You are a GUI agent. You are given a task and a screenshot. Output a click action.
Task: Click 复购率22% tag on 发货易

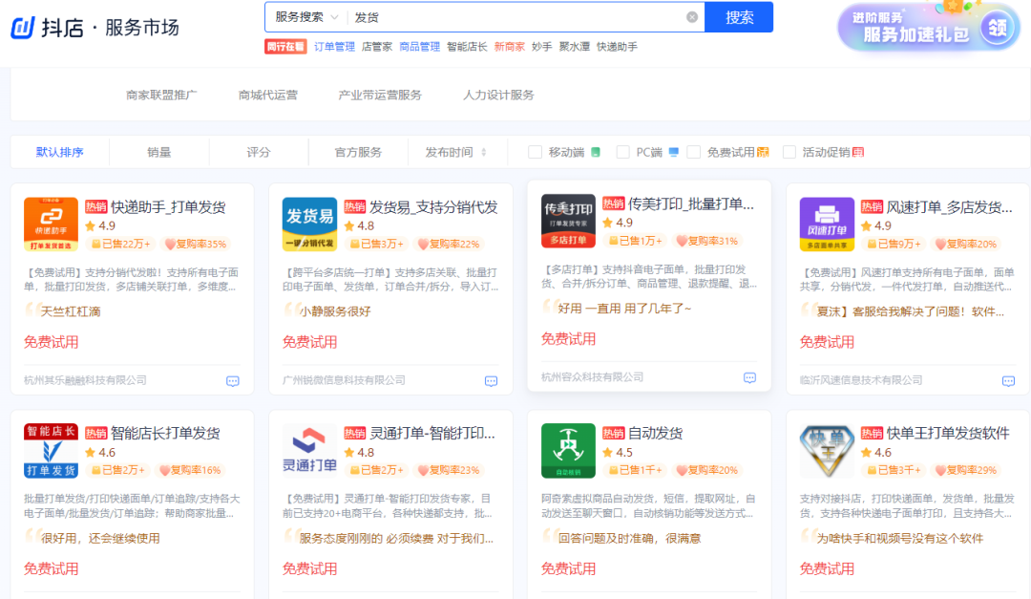point(449,245)
